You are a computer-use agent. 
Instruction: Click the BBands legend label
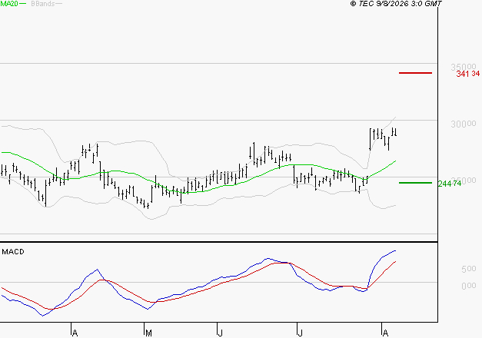[x=43, y=4]
